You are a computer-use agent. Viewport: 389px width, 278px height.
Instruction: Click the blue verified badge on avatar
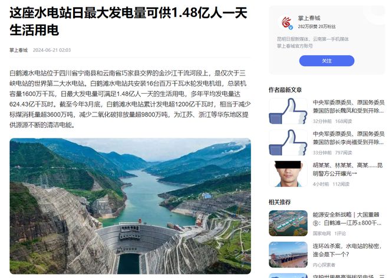[x=291, y=28]
